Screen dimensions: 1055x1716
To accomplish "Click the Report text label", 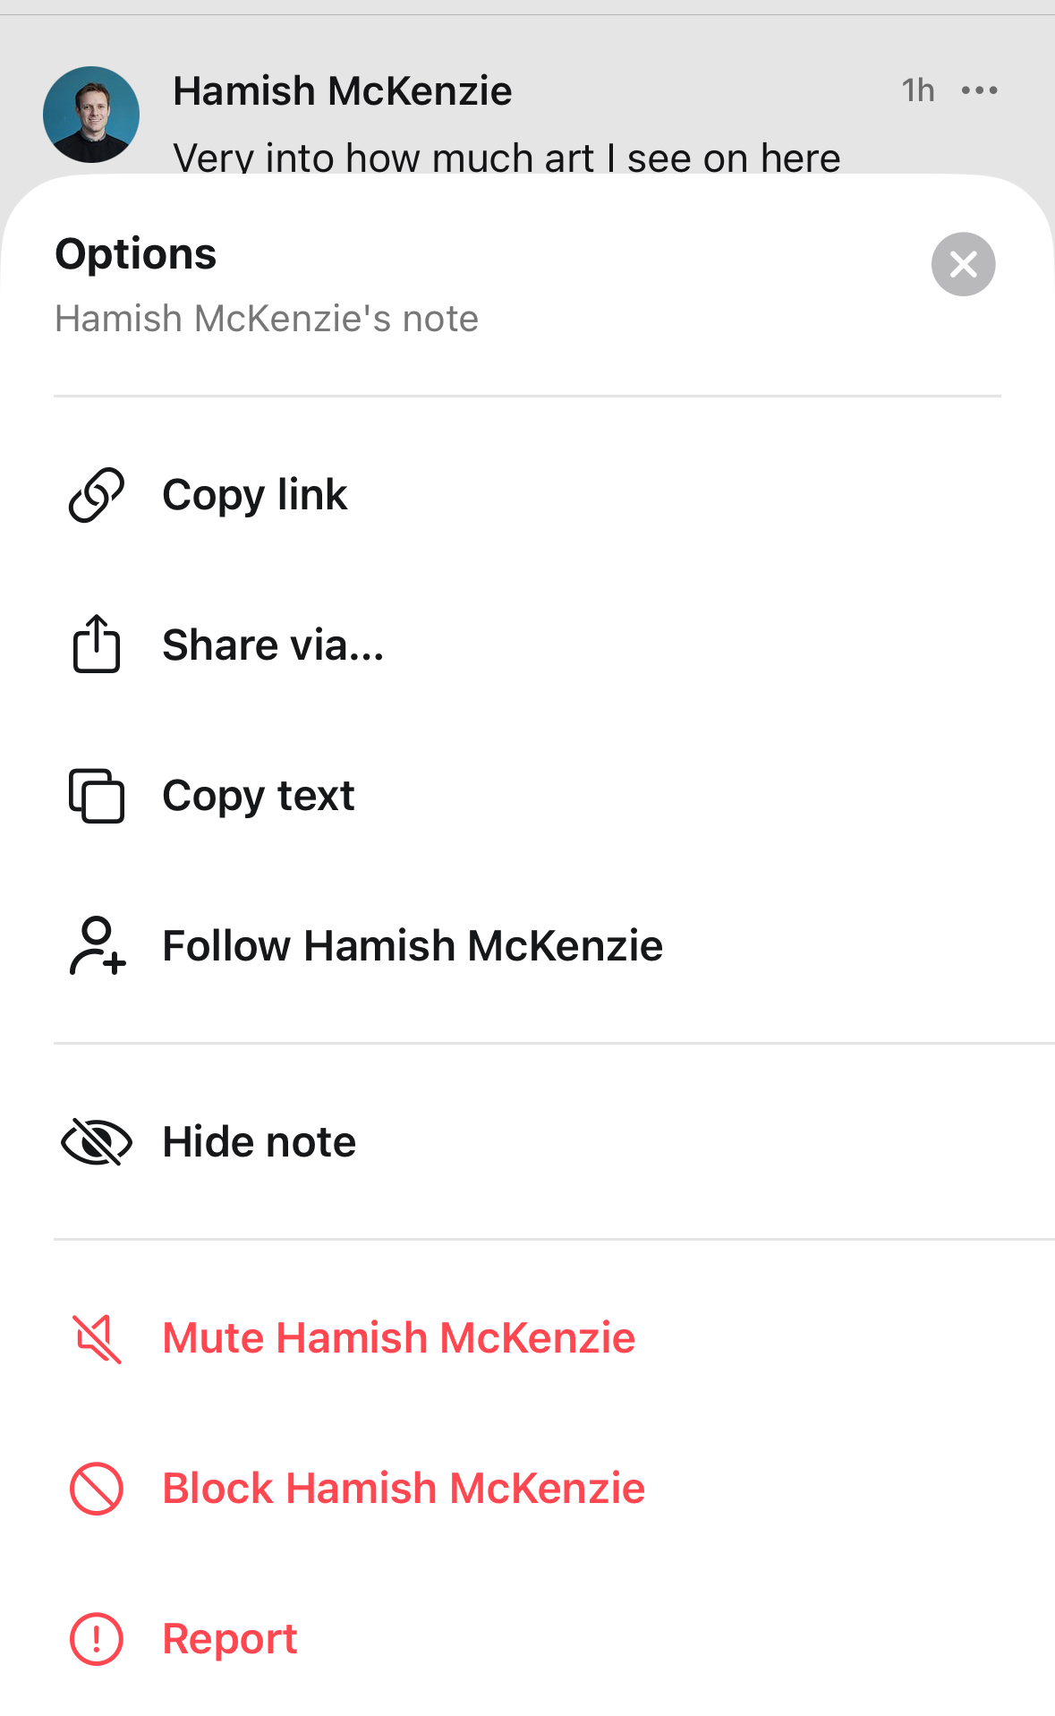I will click(230, 1639).
